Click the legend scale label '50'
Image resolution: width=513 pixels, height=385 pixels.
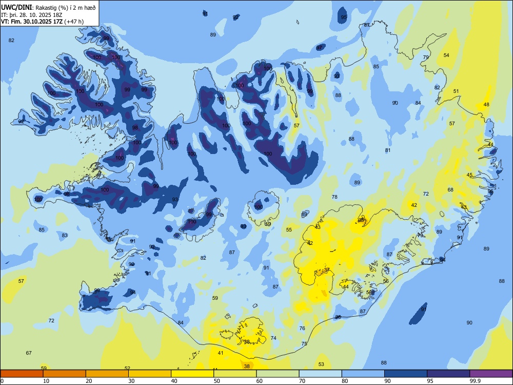(217, 381)
